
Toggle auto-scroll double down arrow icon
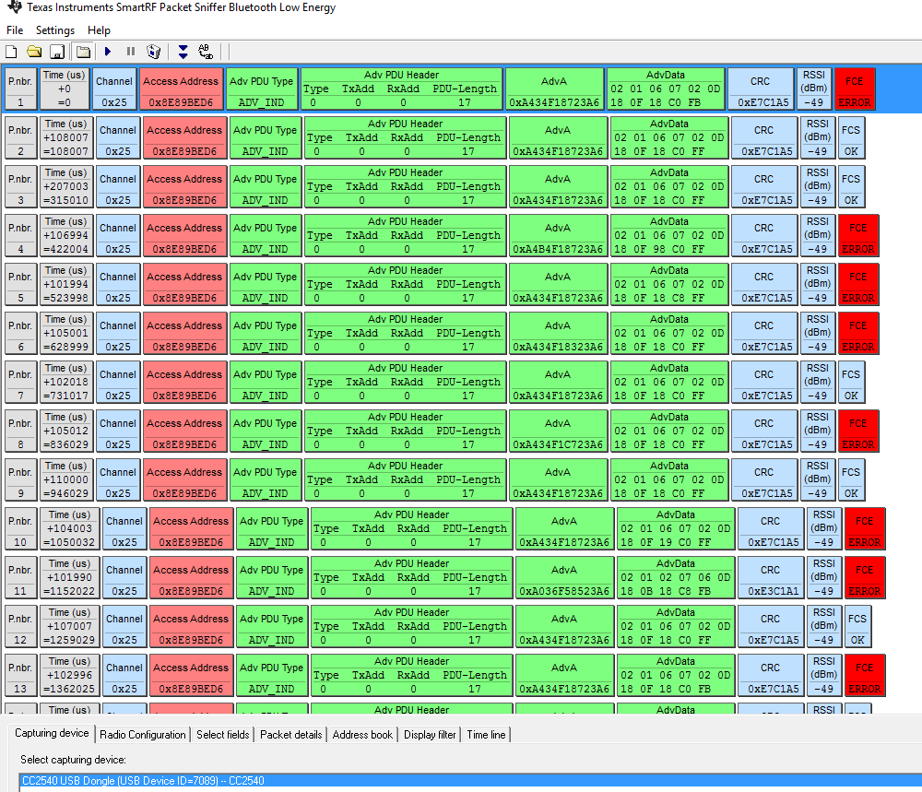pyautogui.click(x=183, y=52)
